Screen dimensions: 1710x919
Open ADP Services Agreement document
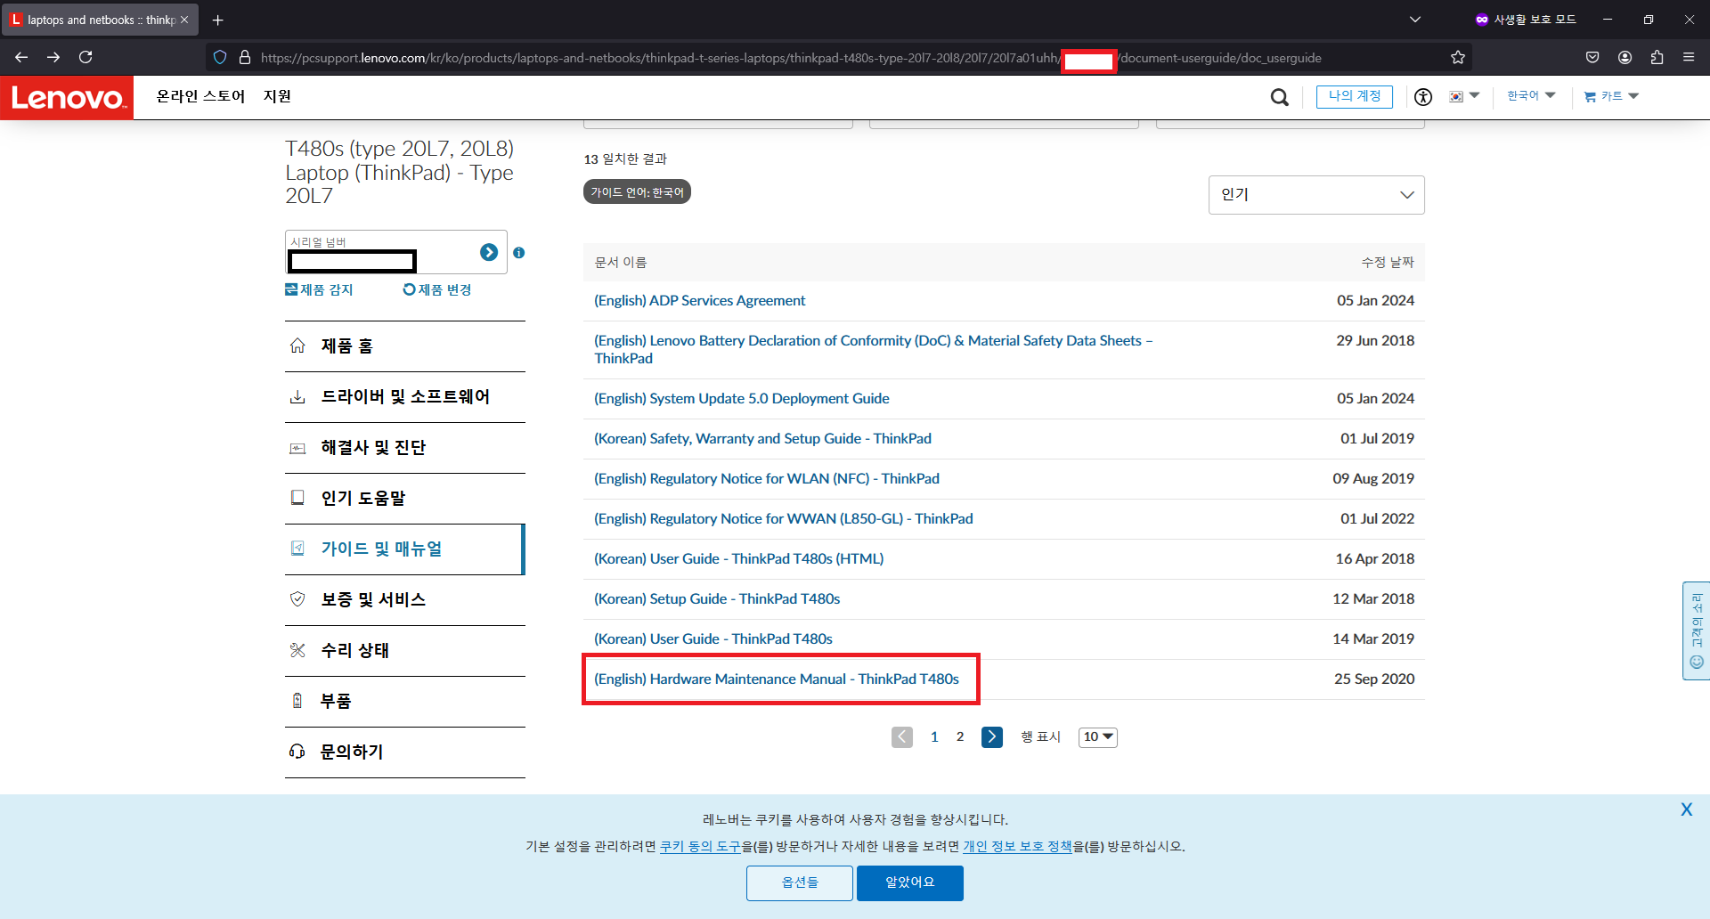point(699,301)
